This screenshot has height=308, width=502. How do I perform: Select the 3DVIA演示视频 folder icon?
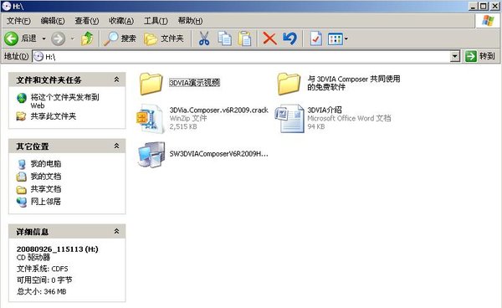coord(151,84)
